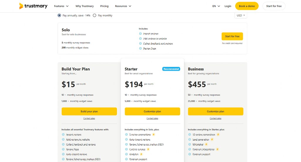
Task: Click check icon beside Build Your Plan Review Page
Action: click(63, 149)
